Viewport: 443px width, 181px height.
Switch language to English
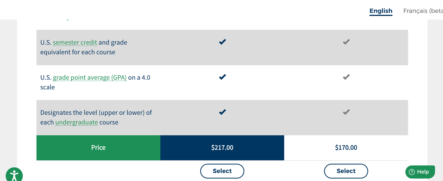[381, 11]
